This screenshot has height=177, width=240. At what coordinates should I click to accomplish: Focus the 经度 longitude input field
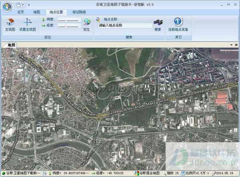pyautogui.click(x=69, y=26)
